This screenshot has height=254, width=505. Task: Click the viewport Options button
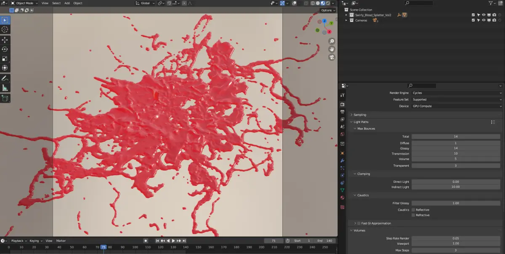328,10
